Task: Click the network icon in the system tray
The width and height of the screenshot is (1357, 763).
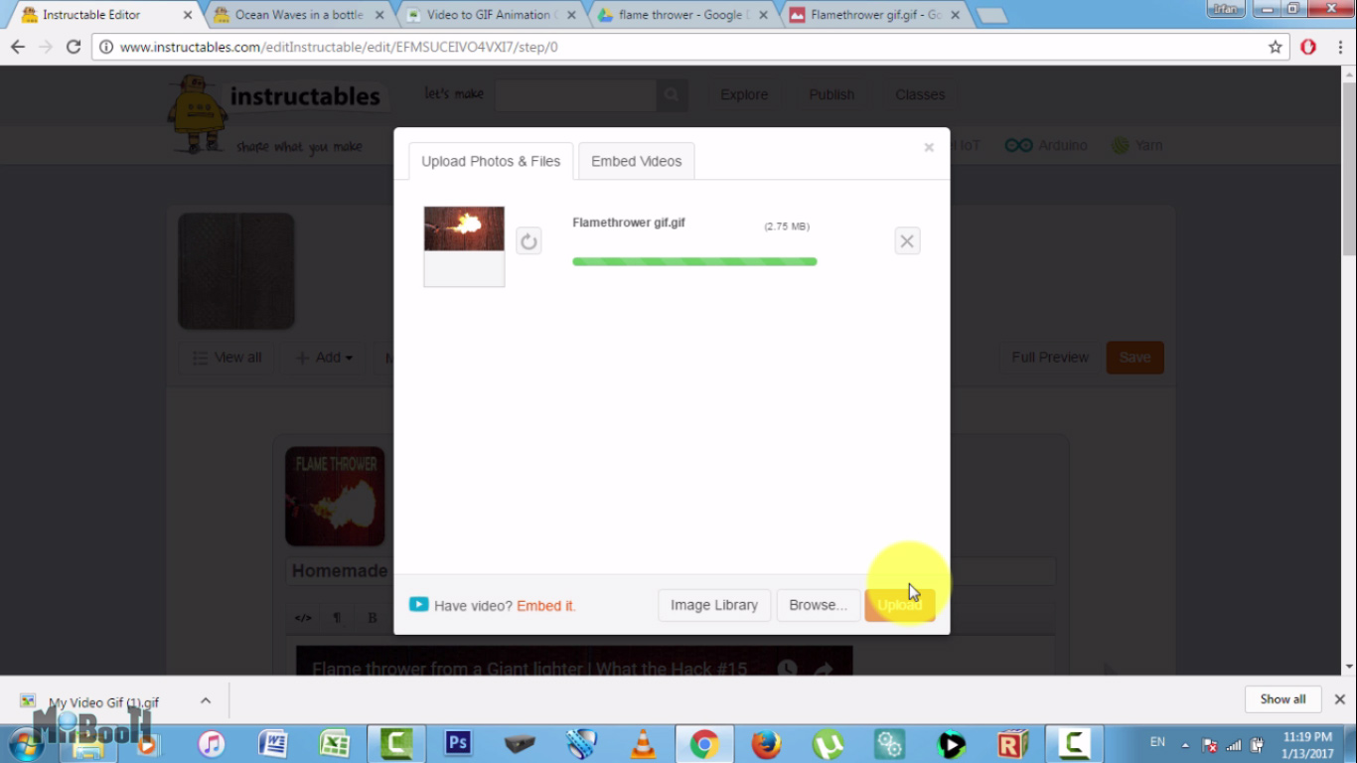Action: click(1234, 744)
